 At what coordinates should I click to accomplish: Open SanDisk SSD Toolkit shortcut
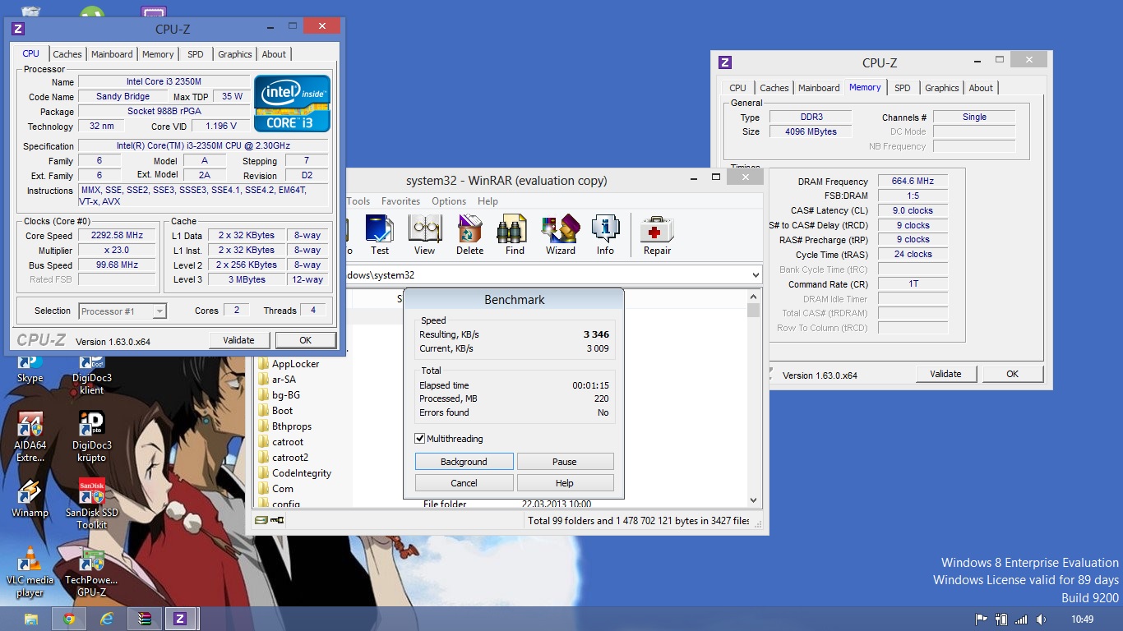(x=91, y=504)
